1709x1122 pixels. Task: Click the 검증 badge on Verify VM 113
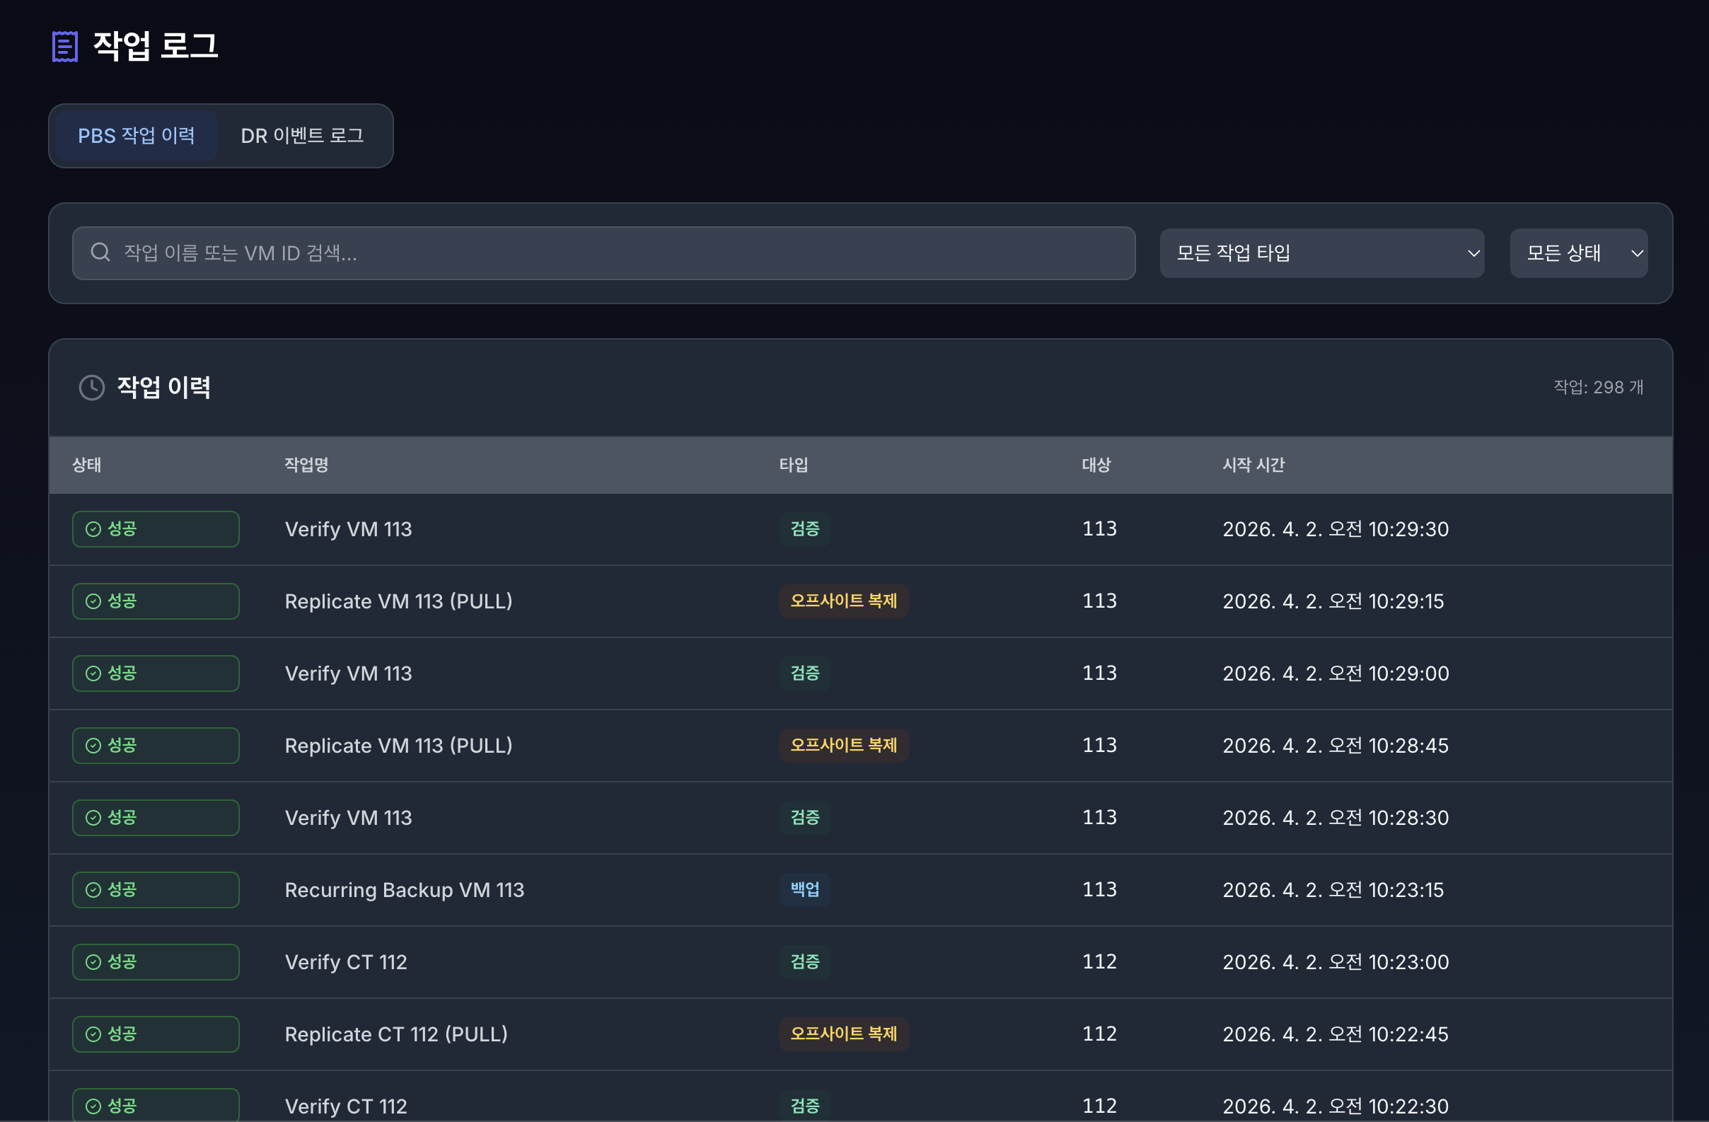pos(804,528)
